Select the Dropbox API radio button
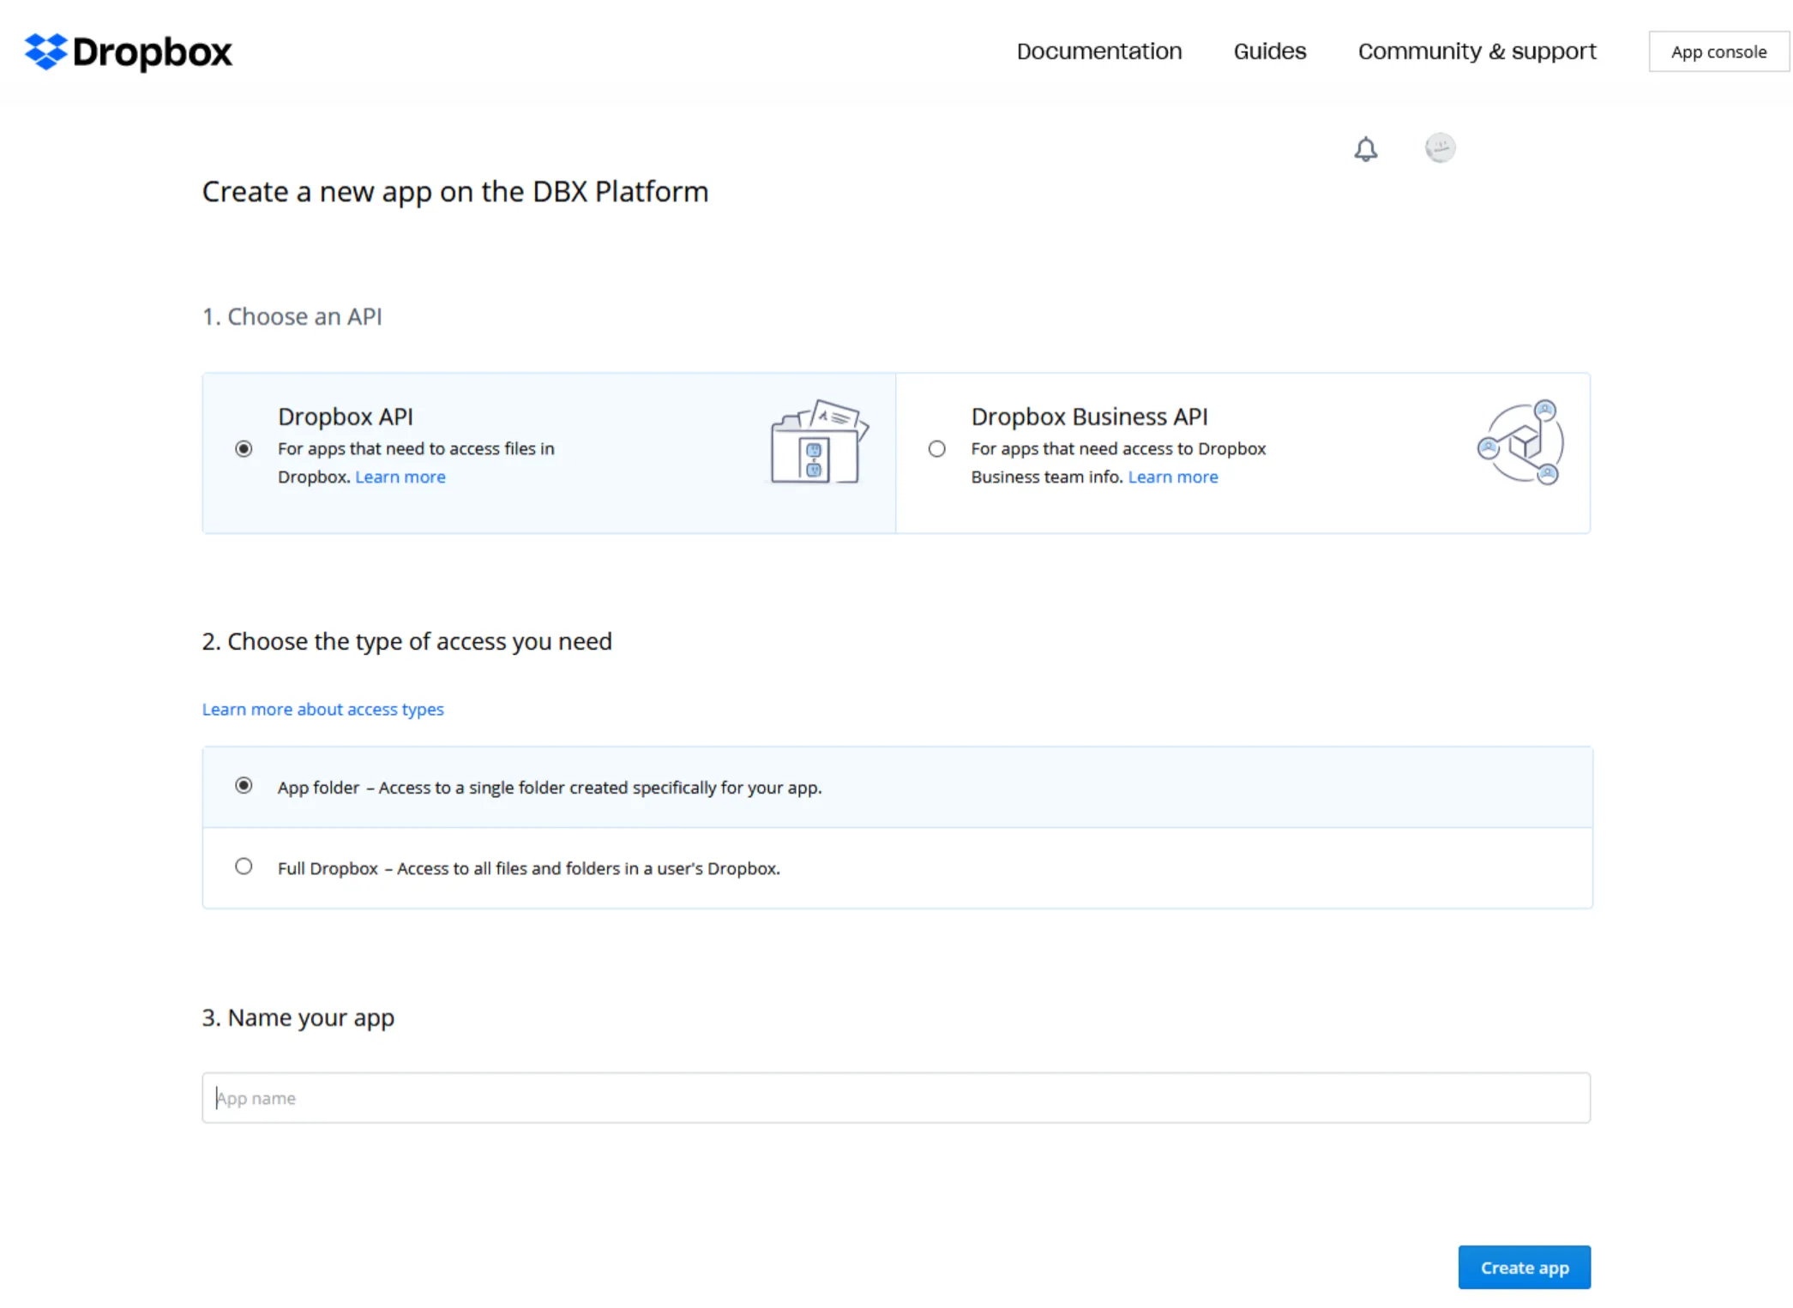This screenshot has width=1793, height=1308. [244, 448]
